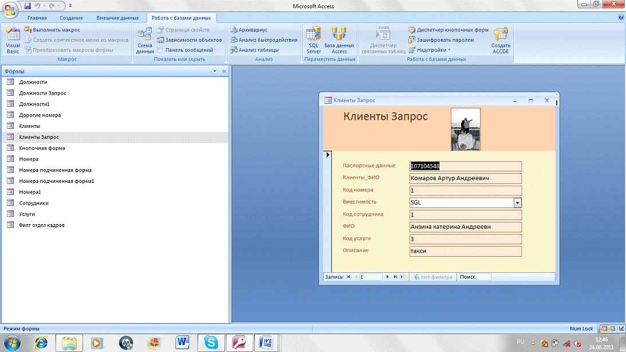Open Формы navigation pane category menu

pos(215,71)
